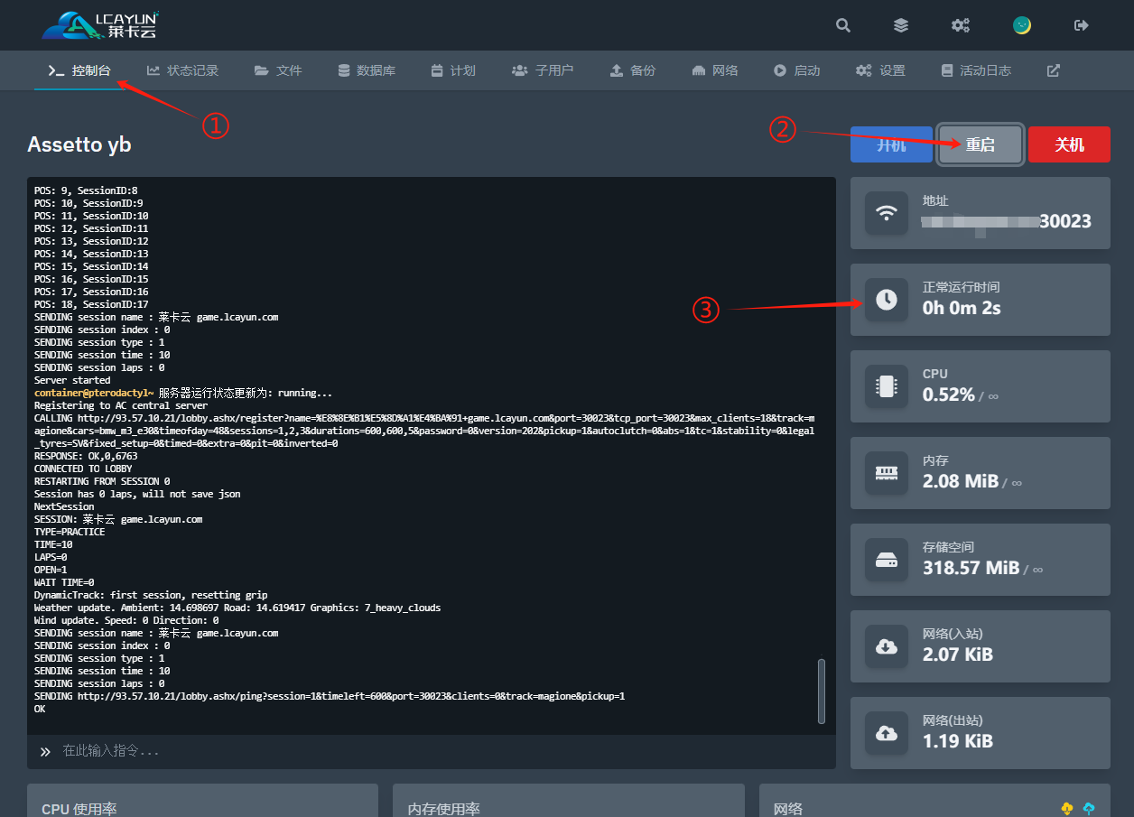Click the Assetto yb server title
Screen dimensions: 1134x817
click(x=79, y=144)
